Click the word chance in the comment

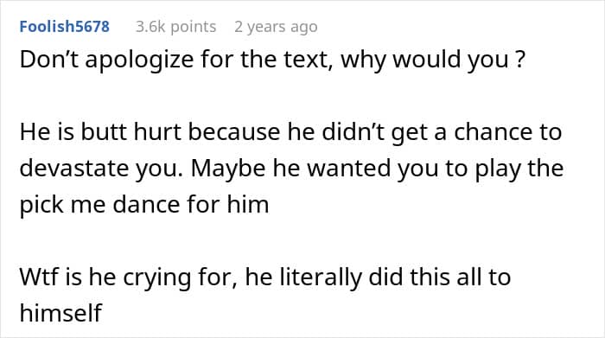pos(488,132)
